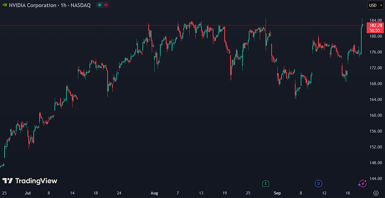Click the 144.00 price axis label
Screen dimensions: 385x198
pyautogui.click(x=376, y=179)
